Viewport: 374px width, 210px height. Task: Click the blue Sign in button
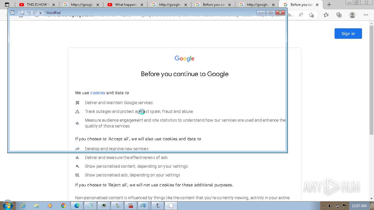pos(348,34)
